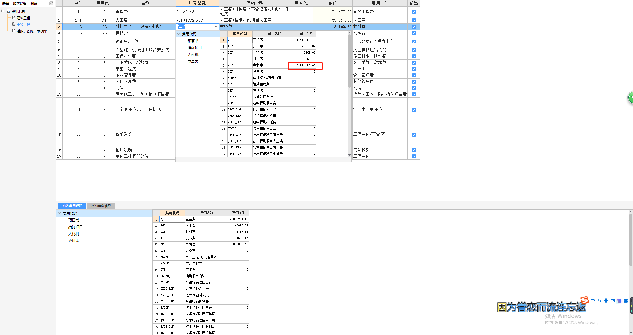Click 新建 button in sidebar toolbar

click(6, 4)
